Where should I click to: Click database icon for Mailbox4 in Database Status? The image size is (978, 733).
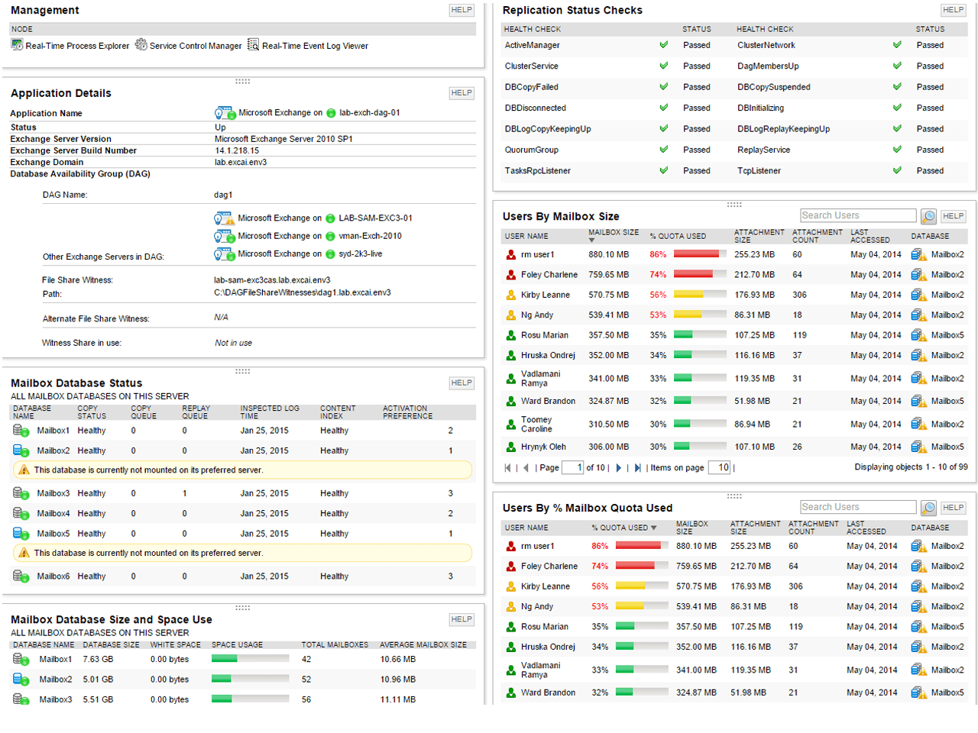pos(21,513)
